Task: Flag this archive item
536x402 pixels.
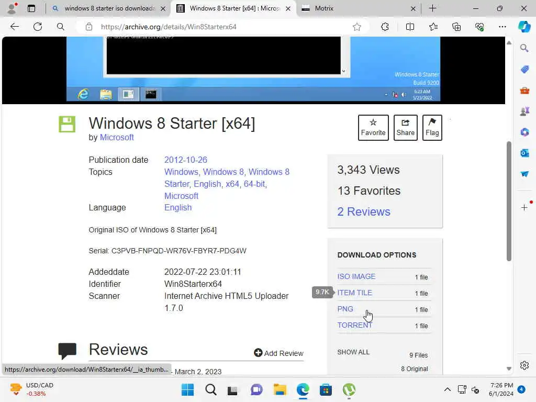Action: pyautogui.click(x=432, y=128)
